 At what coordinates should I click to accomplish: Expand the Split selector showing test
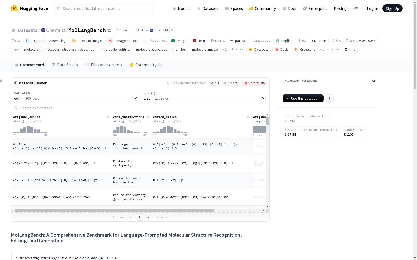[x=205, y=96]
